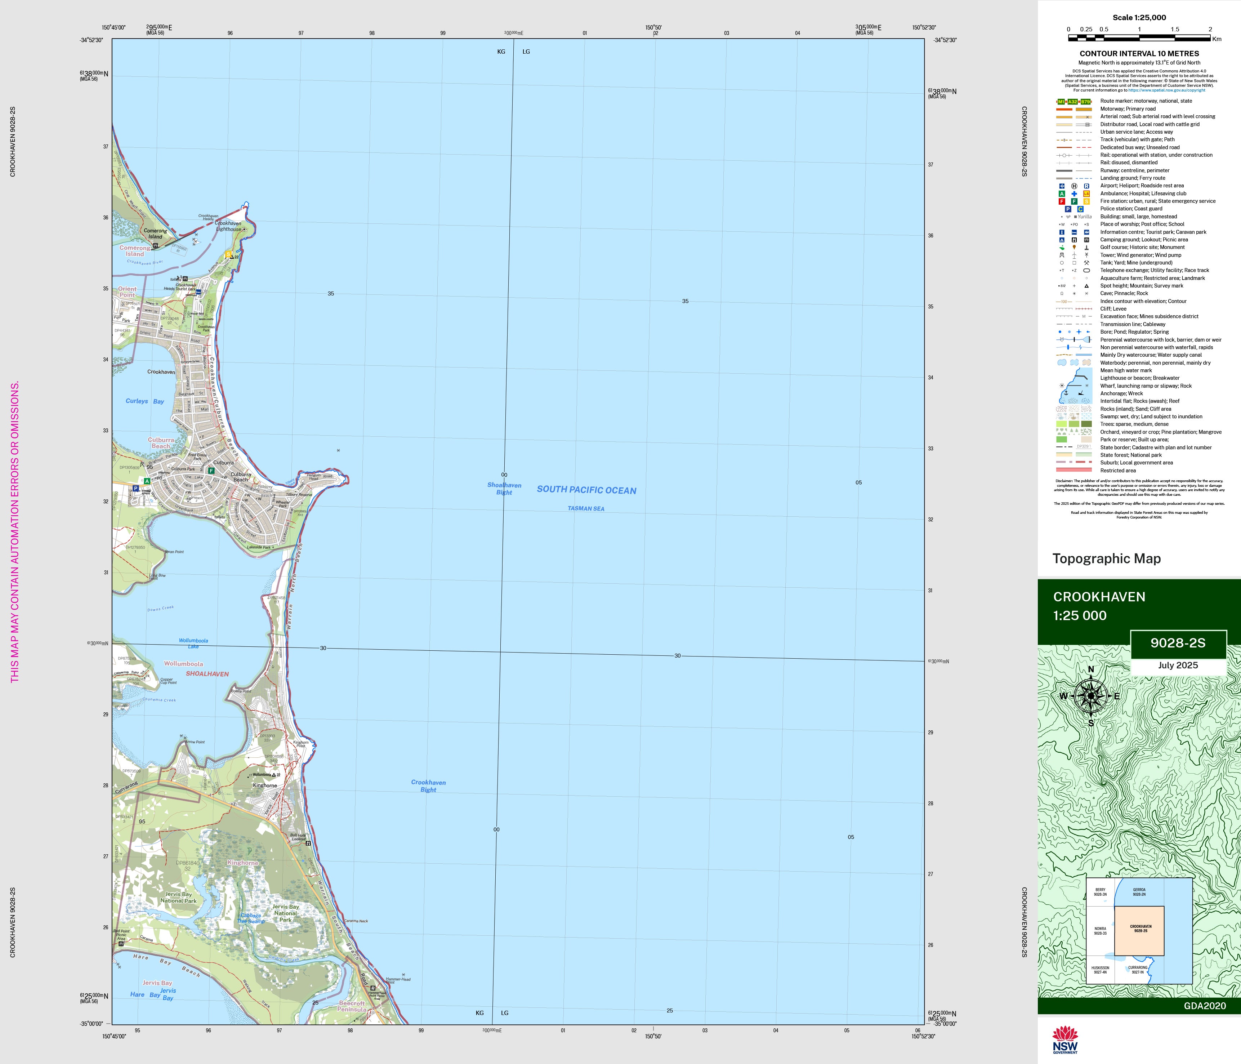Click the blue Police station marker on the map
Viewport: 1241px width, 1064px height.
click(x=136, y=489)
